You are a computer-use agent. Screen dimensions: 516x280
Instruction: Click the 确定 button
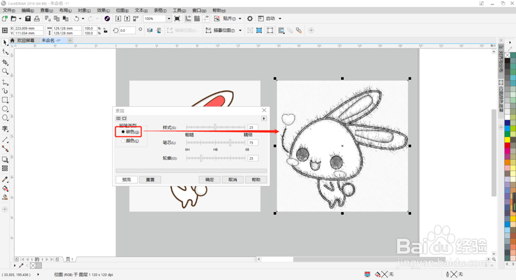(209, 179)
